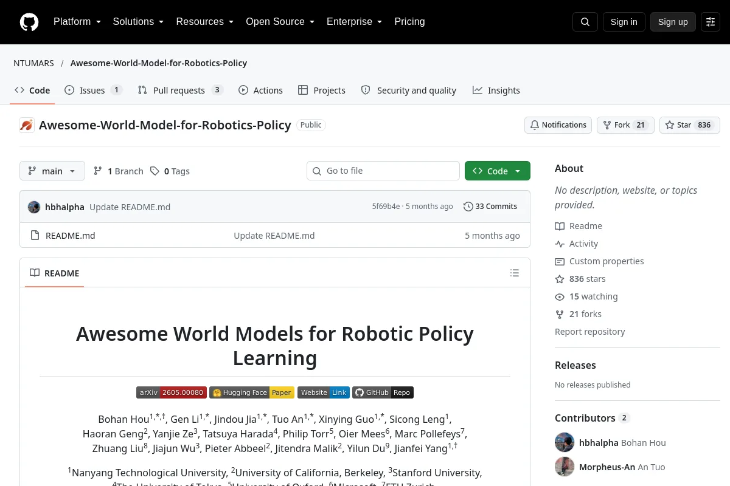Switch to the Issues tab

[93, 91]
